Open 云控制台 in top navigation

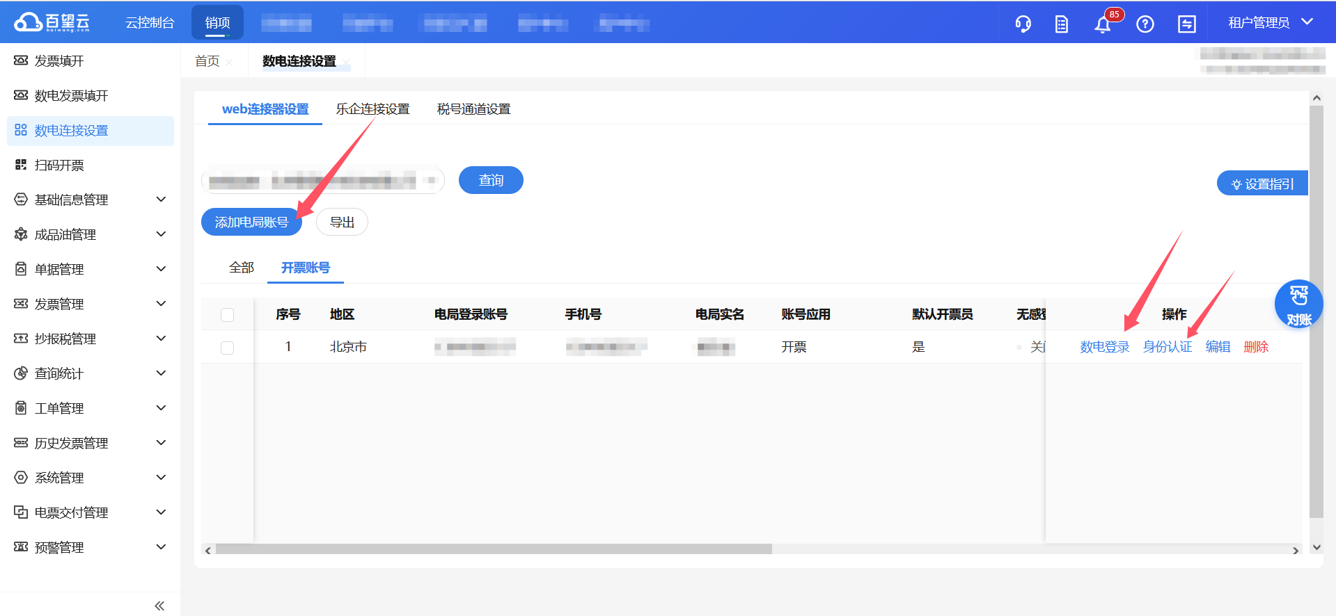(150, 23)
